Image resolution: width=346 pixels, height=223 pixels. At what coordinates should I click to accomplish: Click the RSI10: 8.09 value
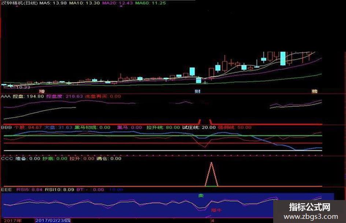(x=59, y=189)
